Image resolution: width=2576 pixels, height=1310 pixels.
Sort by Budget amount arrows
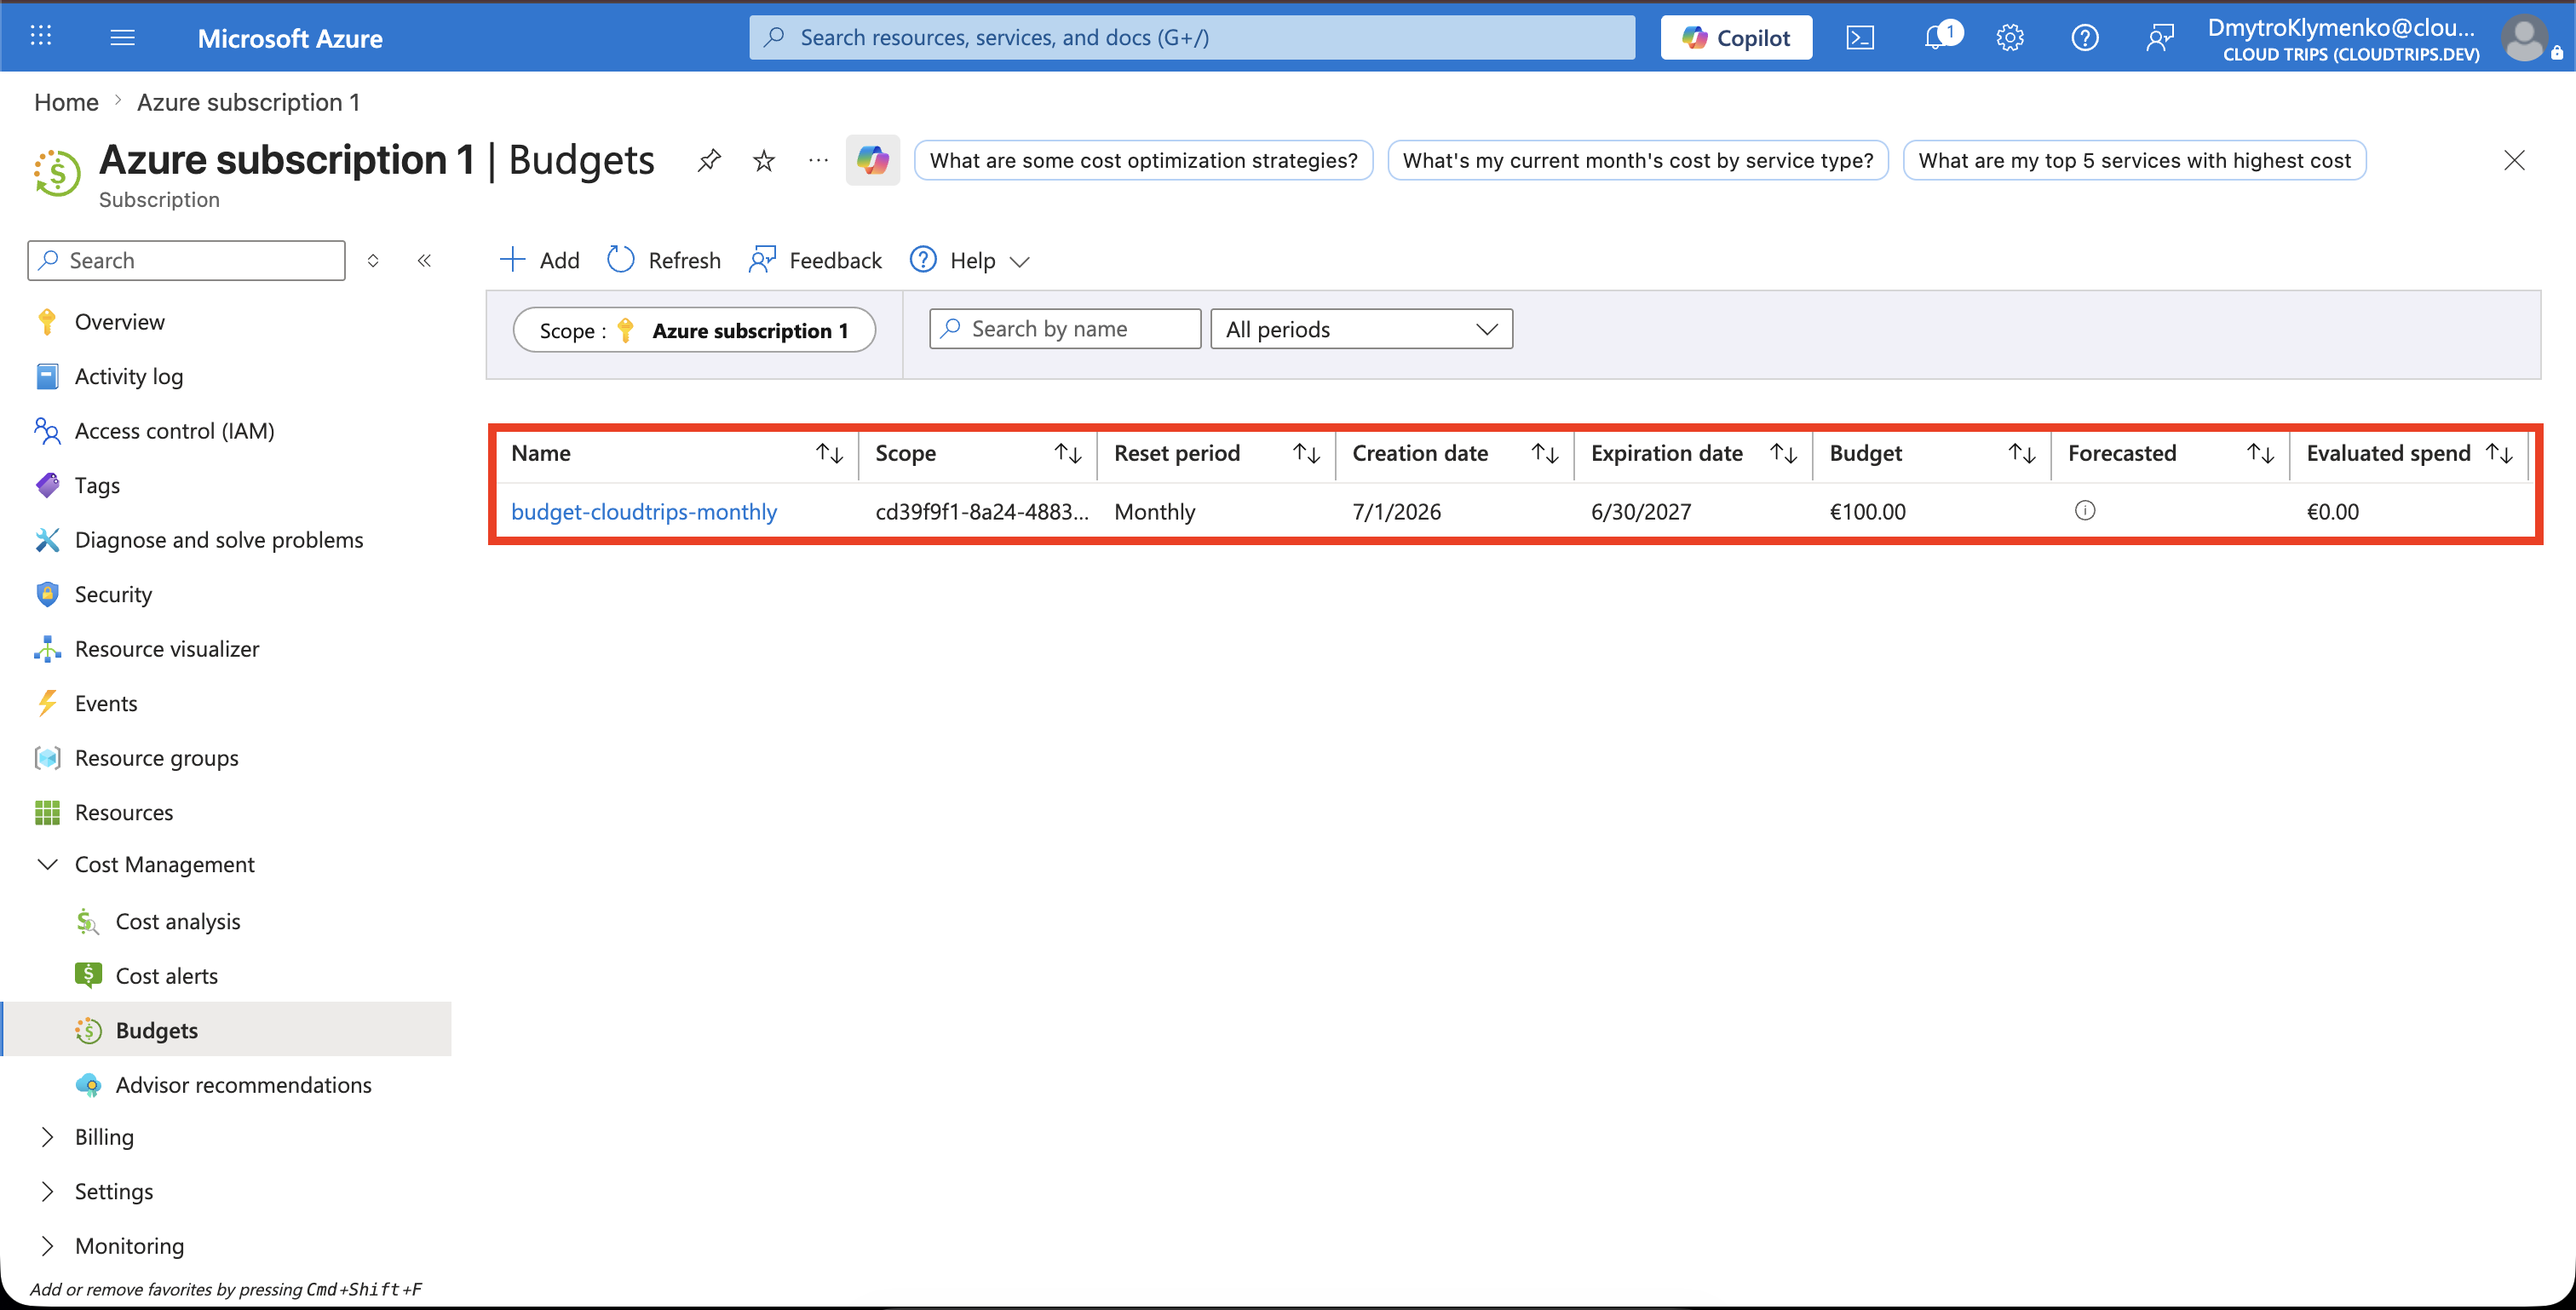pos(2022,453)
